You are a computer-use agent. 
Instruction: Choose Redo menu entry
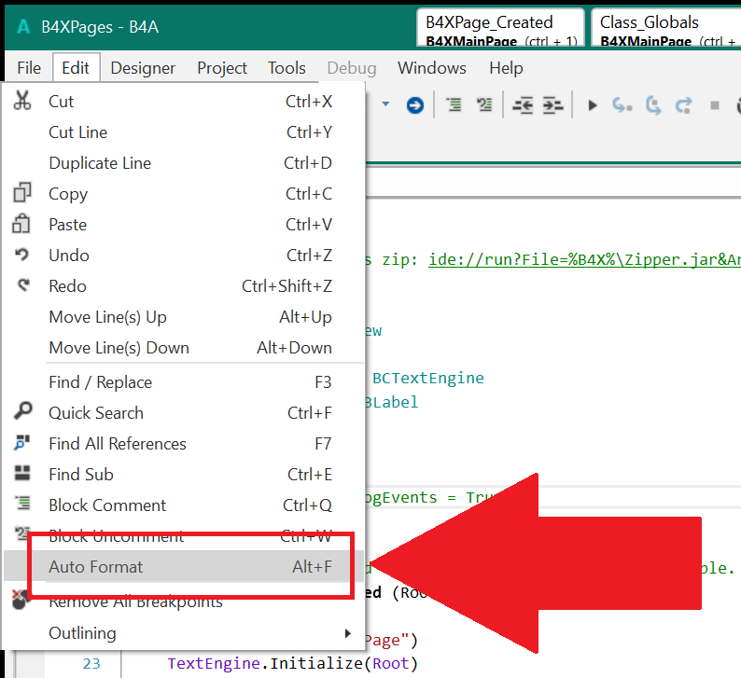click(x=184, y=286)
